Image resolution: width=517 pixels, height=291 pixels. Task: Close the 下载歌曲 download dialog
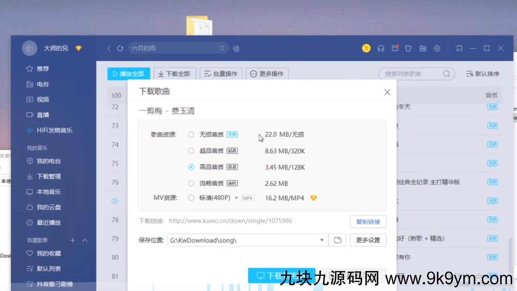click(x=387, y=92)
